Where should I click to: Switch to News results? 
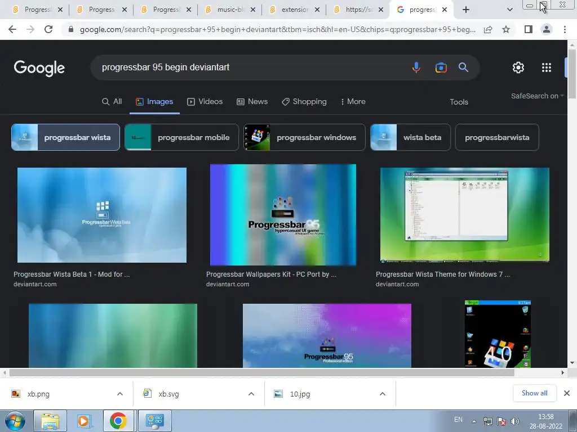click(252, 102)
